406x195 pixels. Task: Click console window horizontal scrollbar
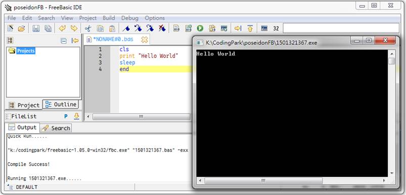pyautogui.click(x=292, y=180)
